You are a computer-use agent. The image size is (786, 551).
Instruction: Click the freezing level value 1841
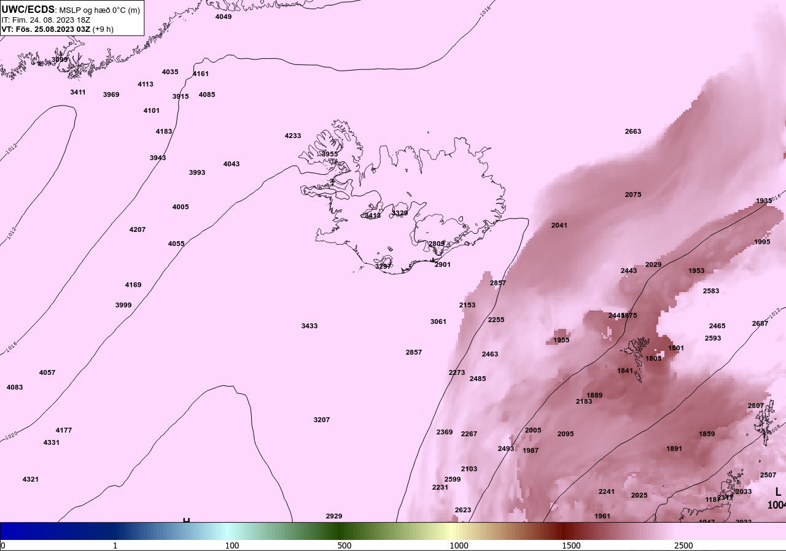(x=625, y=371)
